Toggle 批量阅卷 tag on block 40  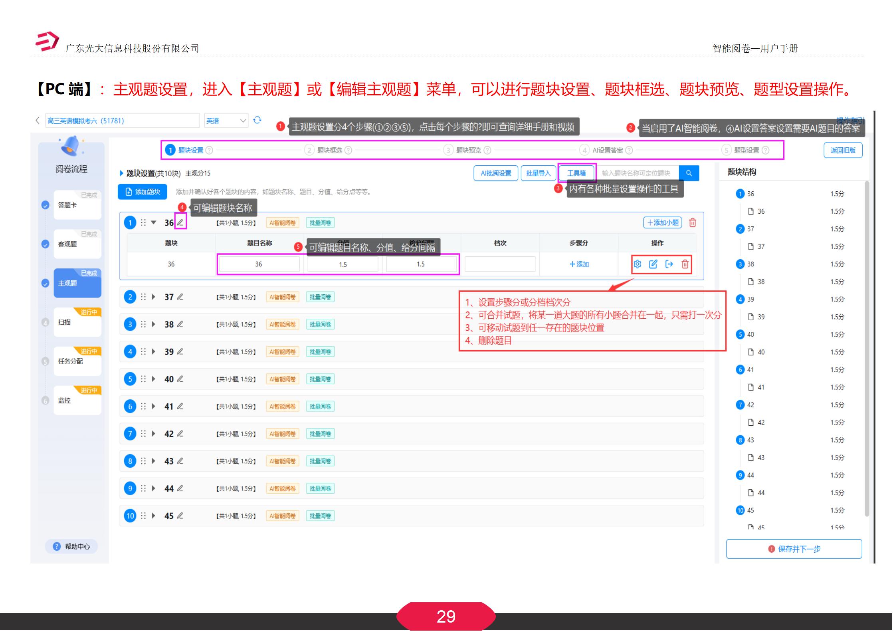pos(321,379)
